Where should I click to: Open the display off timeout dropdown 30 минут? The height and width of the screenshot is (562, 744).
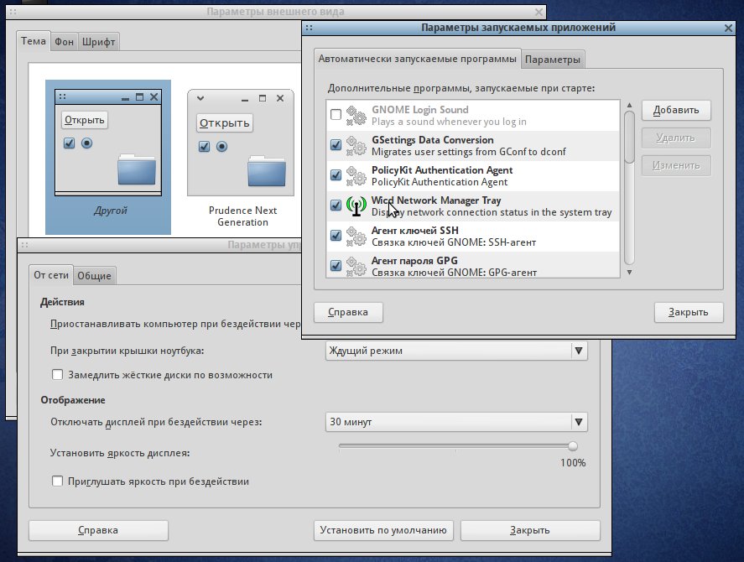(x=456, y=422)
